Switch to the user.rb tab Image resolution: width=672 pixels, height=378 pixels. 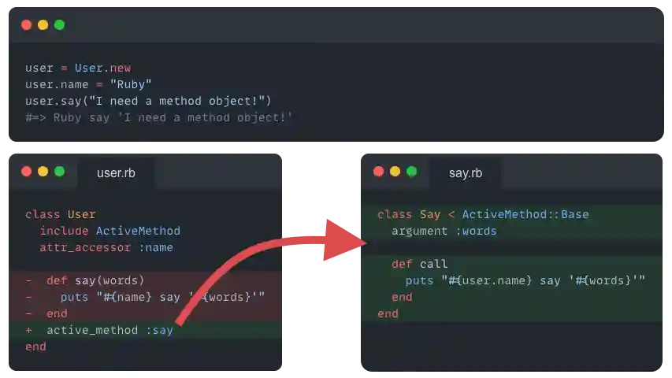[x=116, y=172]
